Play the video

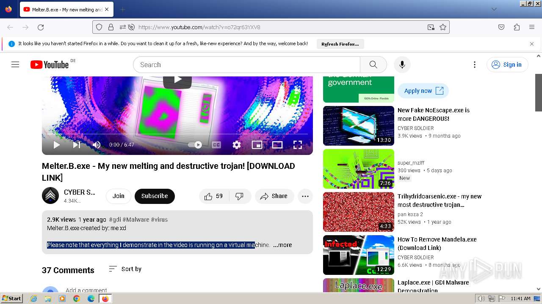pyautogui.click(x=56, y=145)
